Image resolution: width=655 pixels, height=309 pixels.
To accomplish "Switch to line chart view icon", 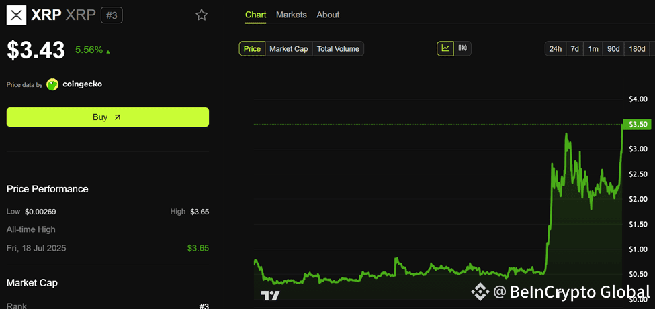I will tap(445, 48).
